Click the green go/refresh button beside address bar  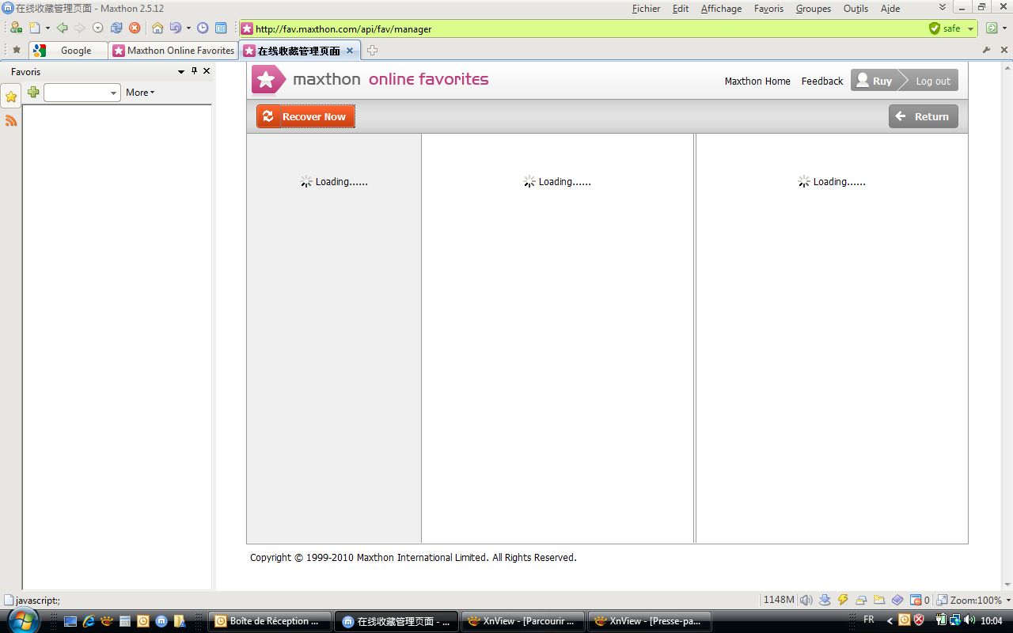pyautogui.click(x=992, y=28)
